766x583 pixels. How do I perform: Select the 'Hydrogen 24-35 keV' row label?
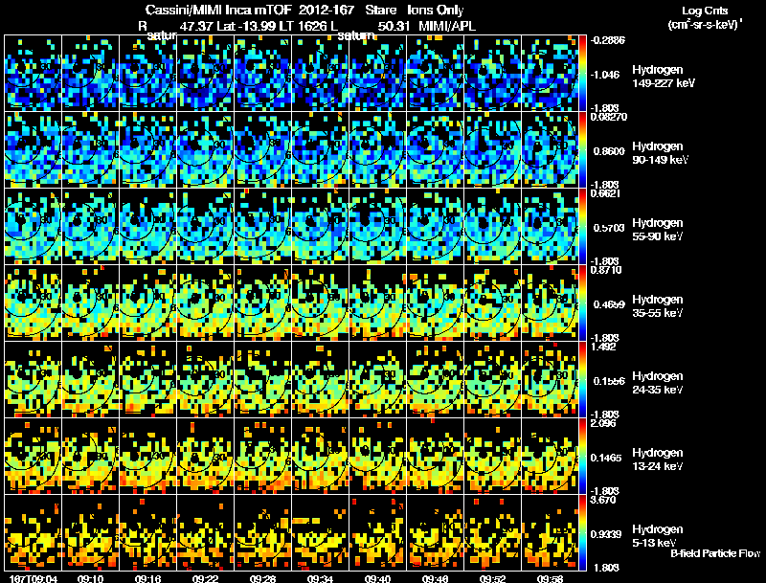[658, 383]
